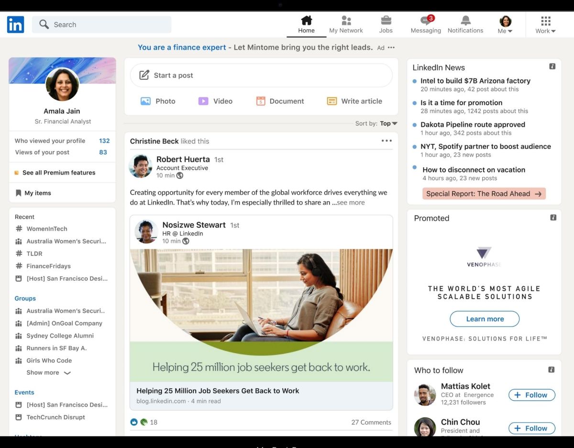574x448 pixels.
Task: Open the Notifications bell tab
Action: click(465, 24)
